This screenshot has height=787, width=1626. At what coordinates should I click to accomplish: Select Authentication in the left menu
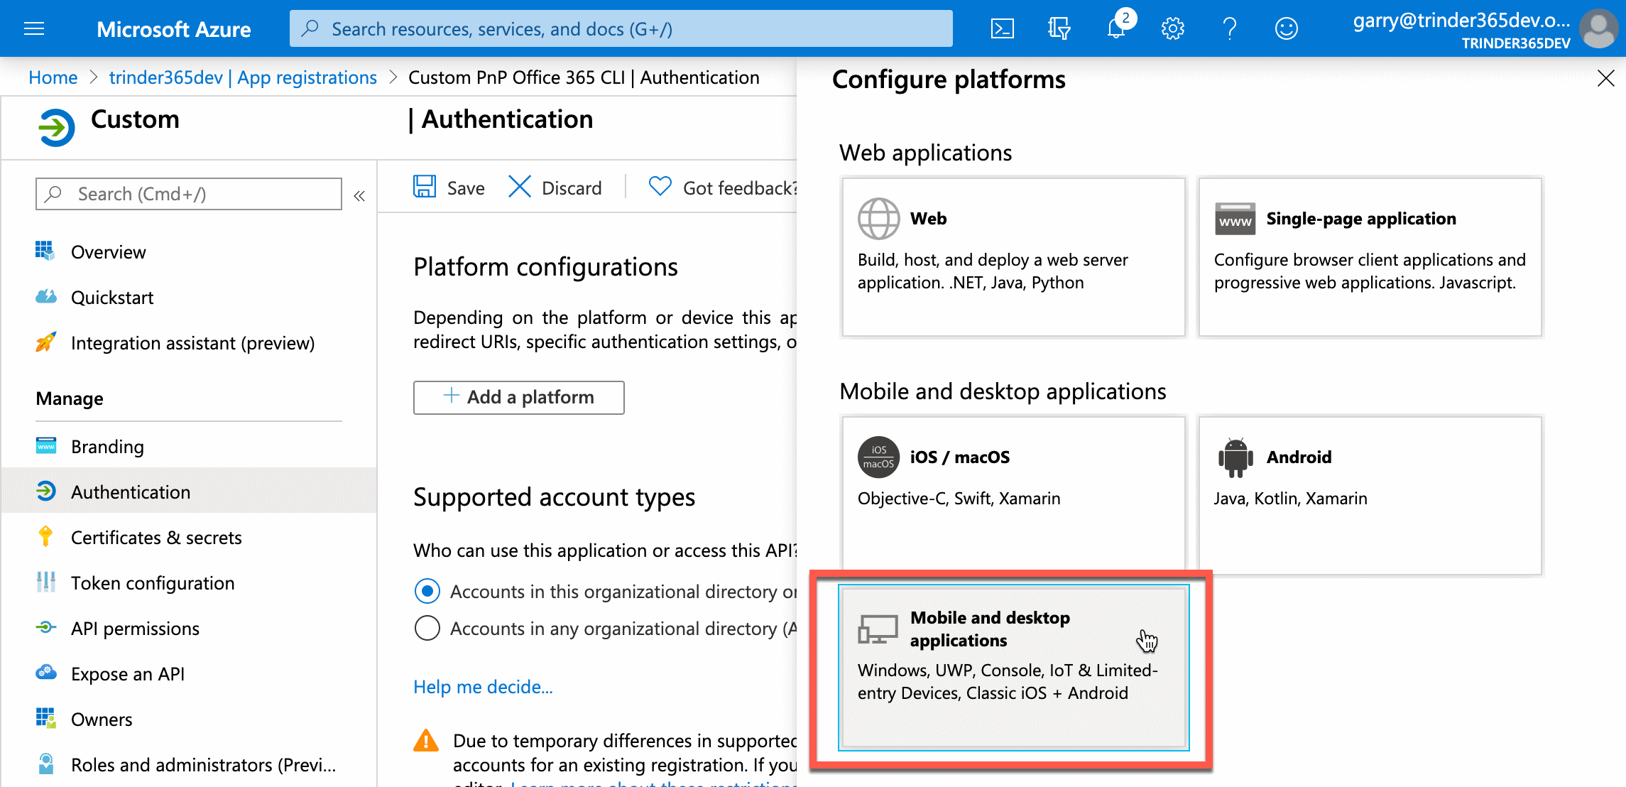click(x=189, y=492)
